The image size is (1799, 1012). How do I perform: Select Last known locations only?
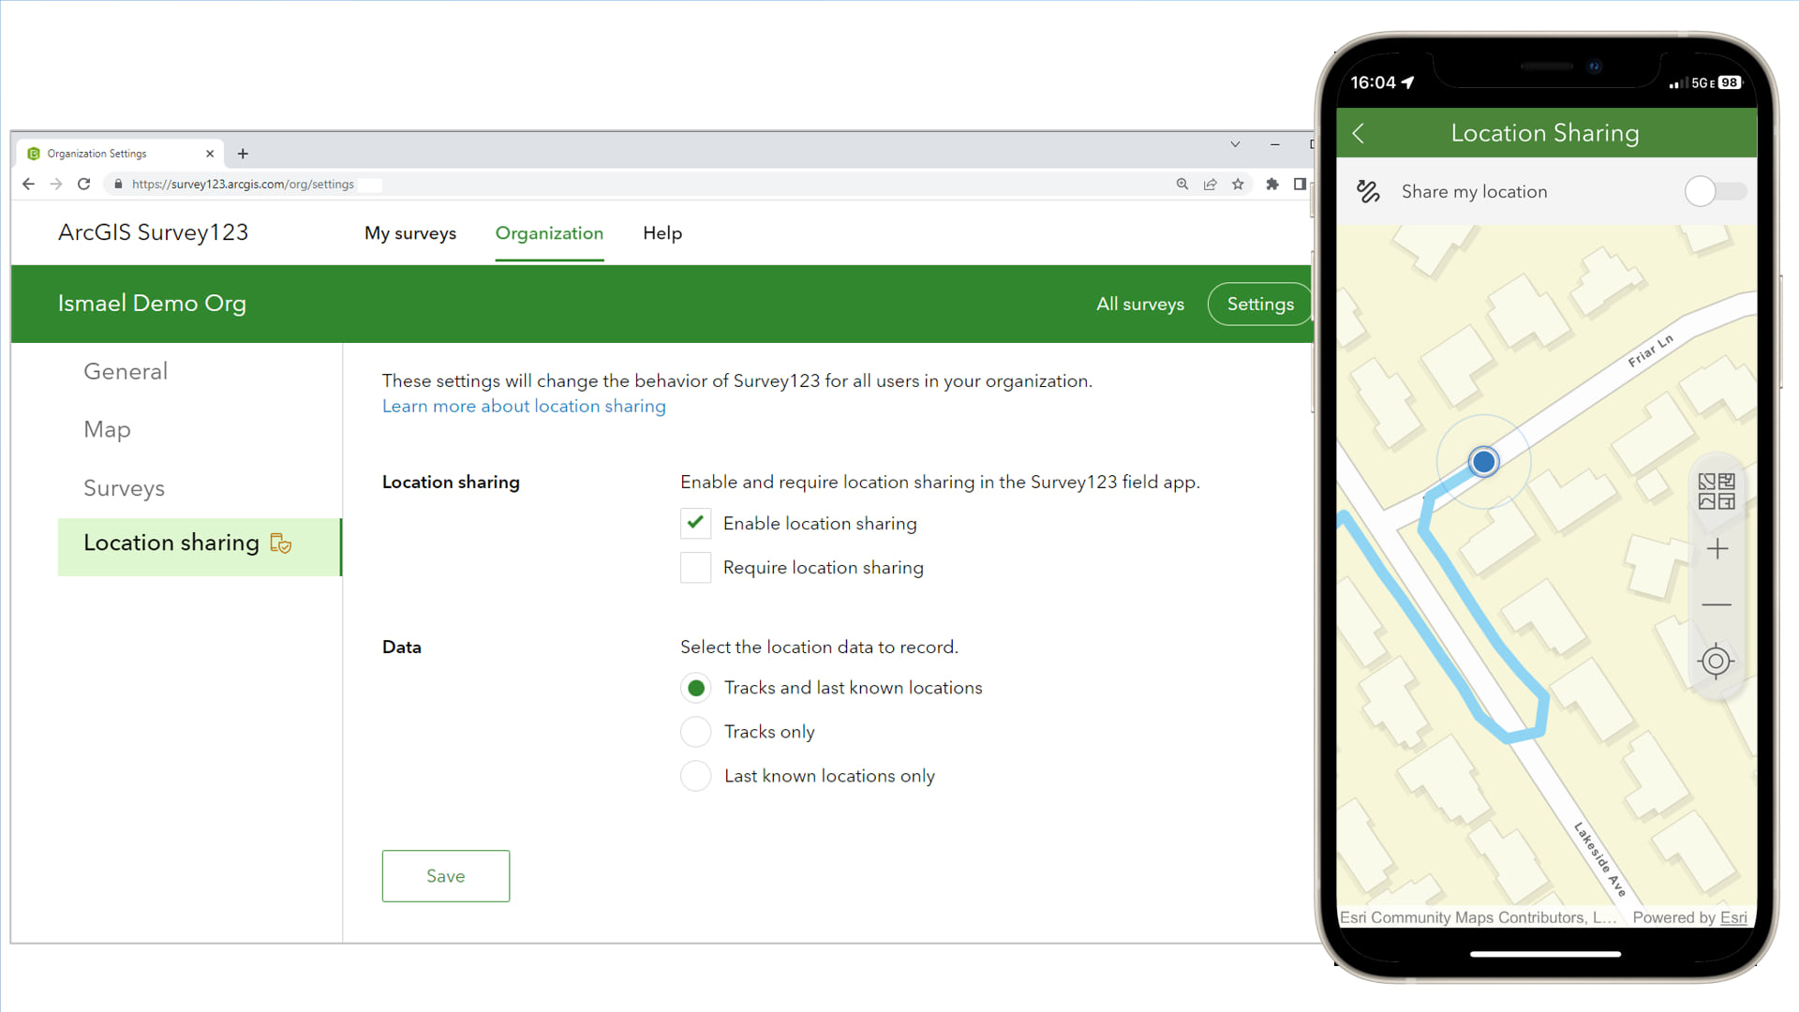(695, 776)
